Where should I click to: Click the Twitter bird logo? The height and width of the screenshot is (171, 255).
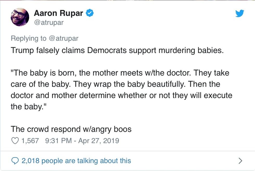tap(239, 13)
